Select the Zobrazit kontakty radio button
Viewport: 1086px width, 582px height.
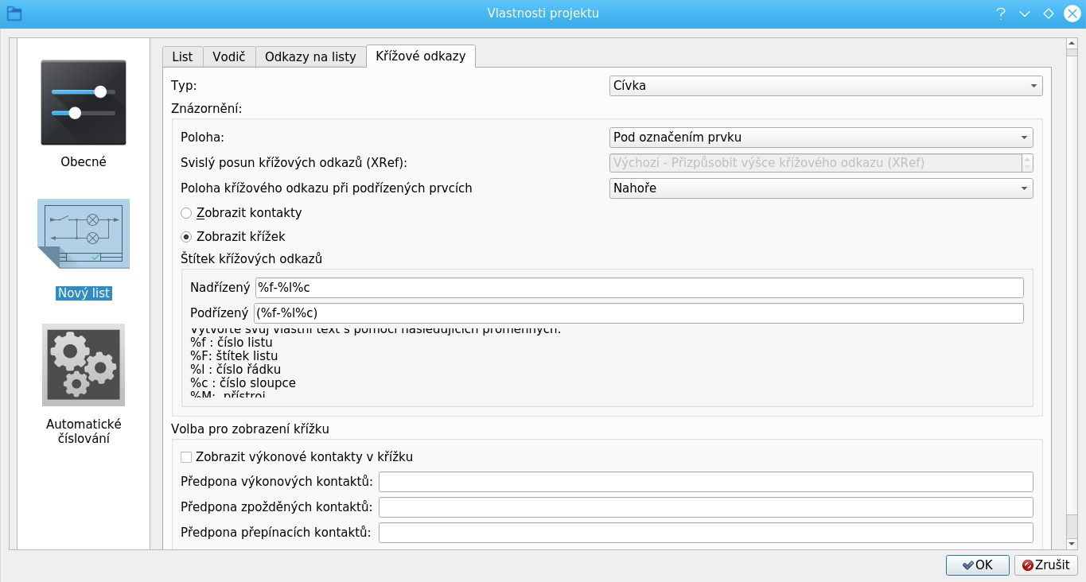click(x=186, y=213)
